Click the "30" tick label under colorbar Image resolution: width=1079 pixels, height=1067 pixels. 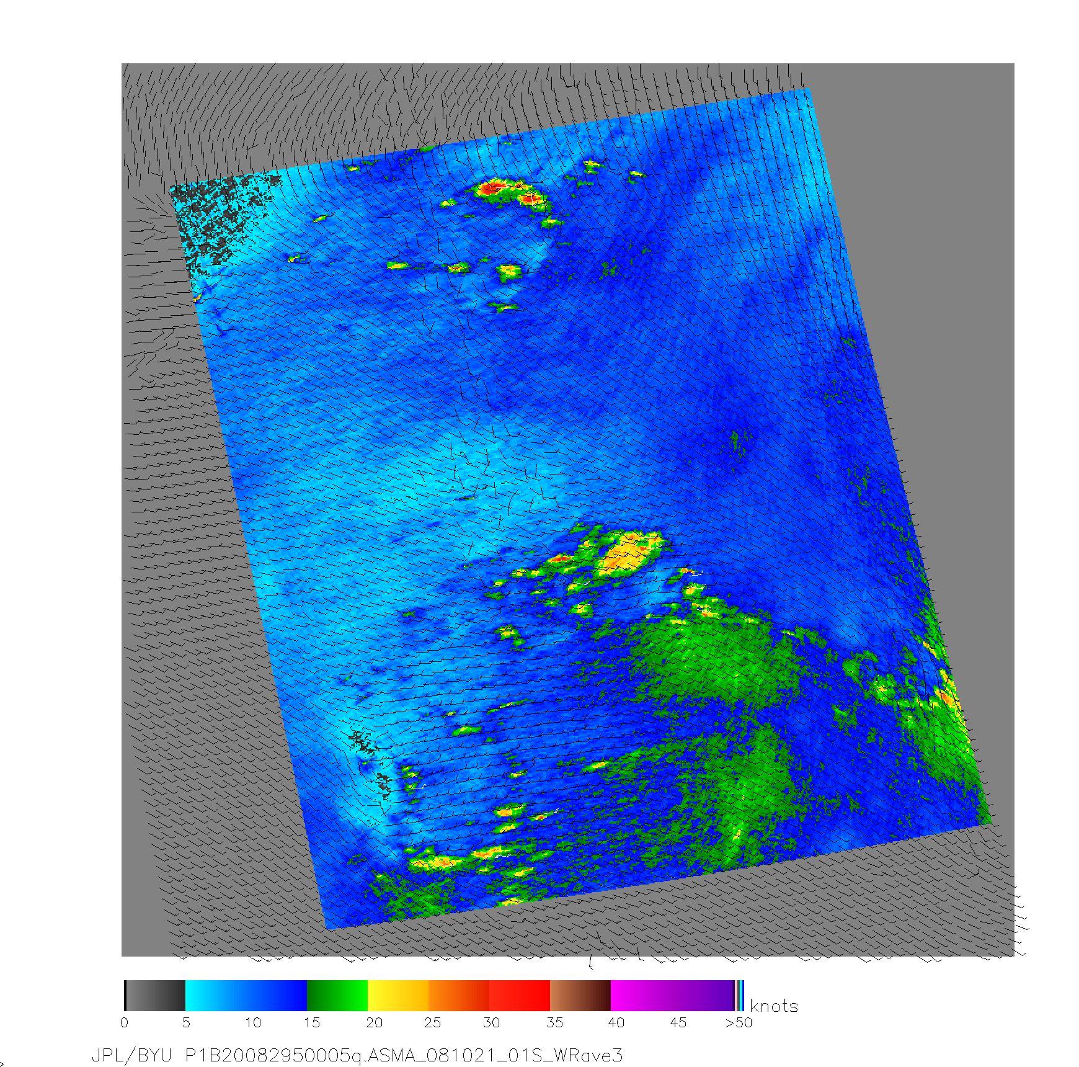tap(492, 1022)
